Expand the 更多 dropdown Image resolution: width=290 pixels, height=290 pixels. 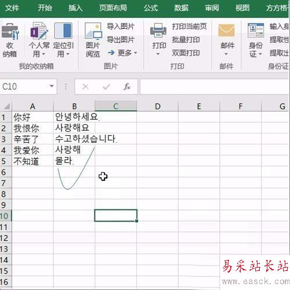click(x=135, y=53)
